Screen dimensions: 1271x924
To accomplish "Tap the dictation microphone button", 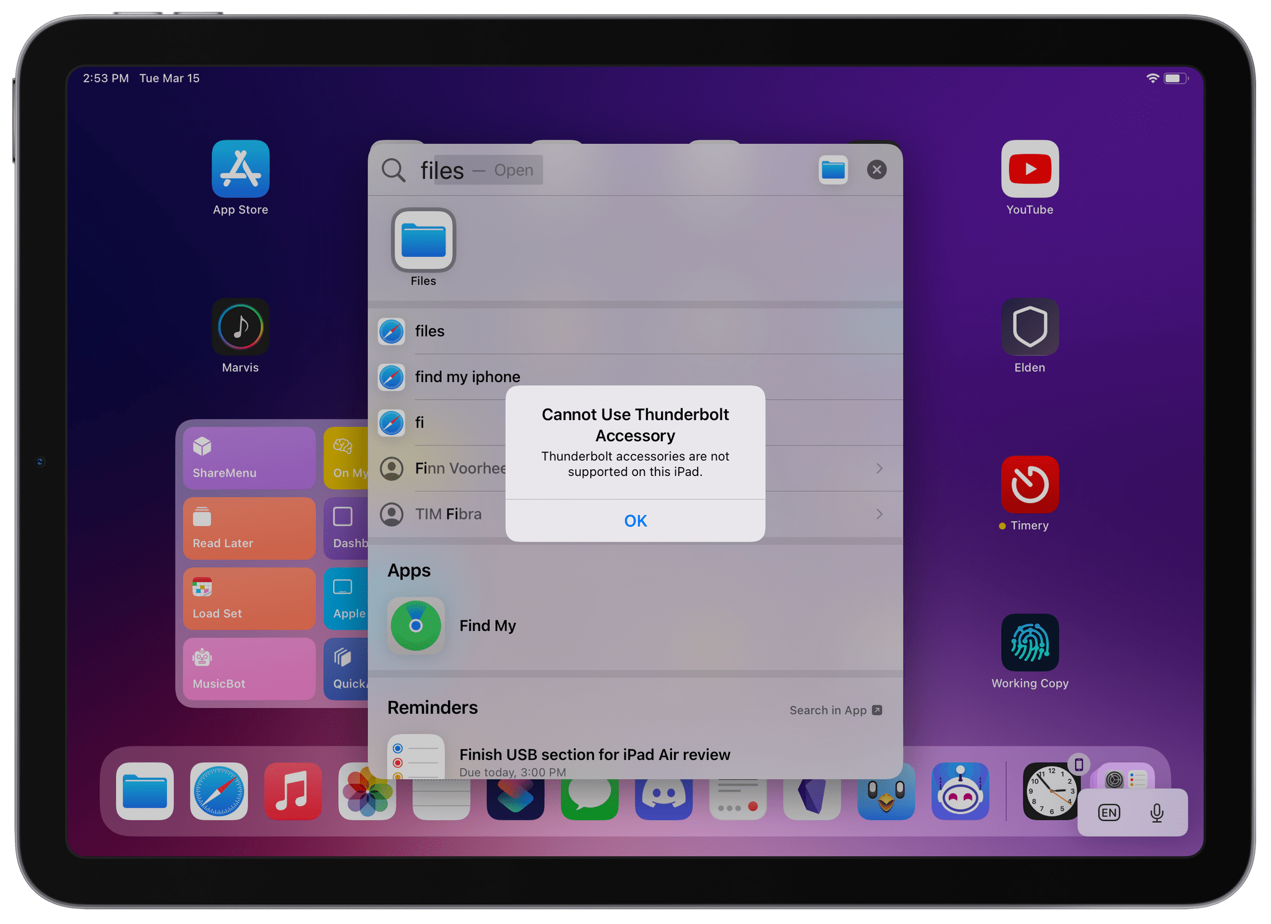I will [x=1157, y=812].
